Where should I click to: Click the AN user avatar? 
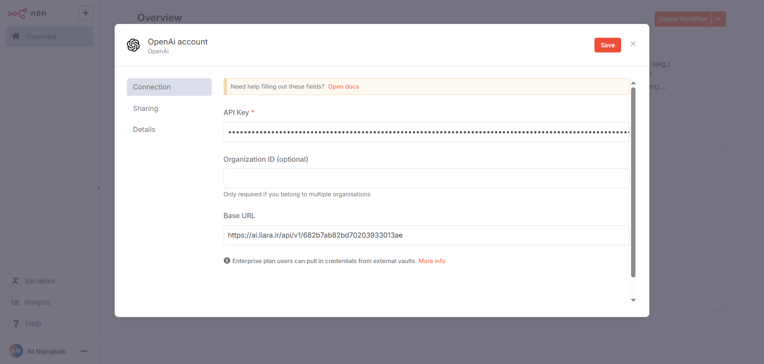(16, 351)
